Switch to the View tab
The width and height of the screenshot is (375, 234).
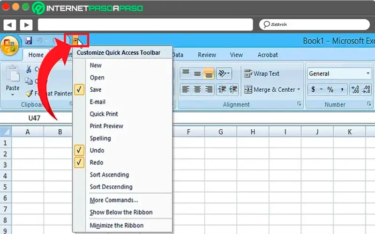pyautogui.click(x=236, y=55)
